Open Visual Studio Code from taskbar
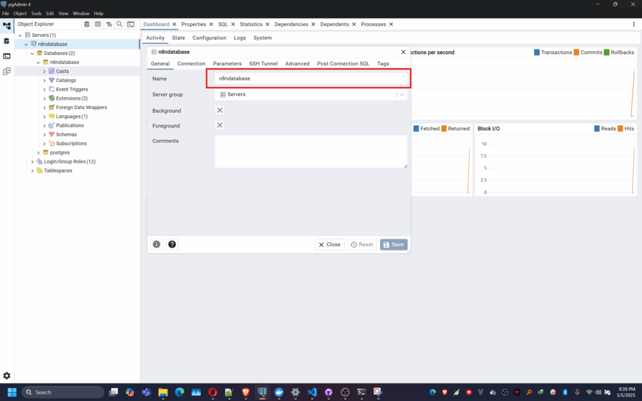 click(x=312, y=392)
